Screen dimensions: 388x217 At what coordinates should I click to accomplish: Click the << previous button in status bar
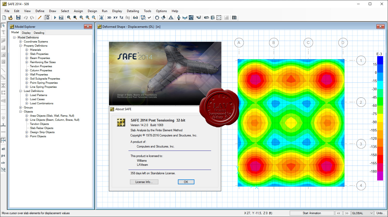click(x=339, y=213)
